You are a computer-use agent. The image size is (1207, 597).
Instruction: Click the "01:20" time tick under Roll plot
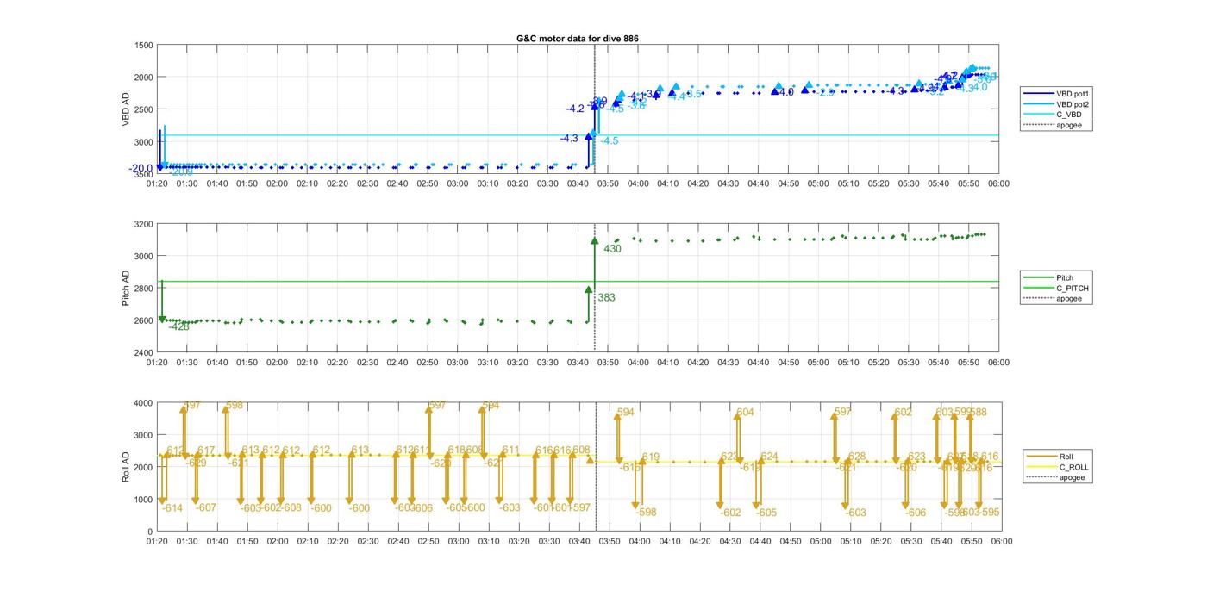(157, 542)
